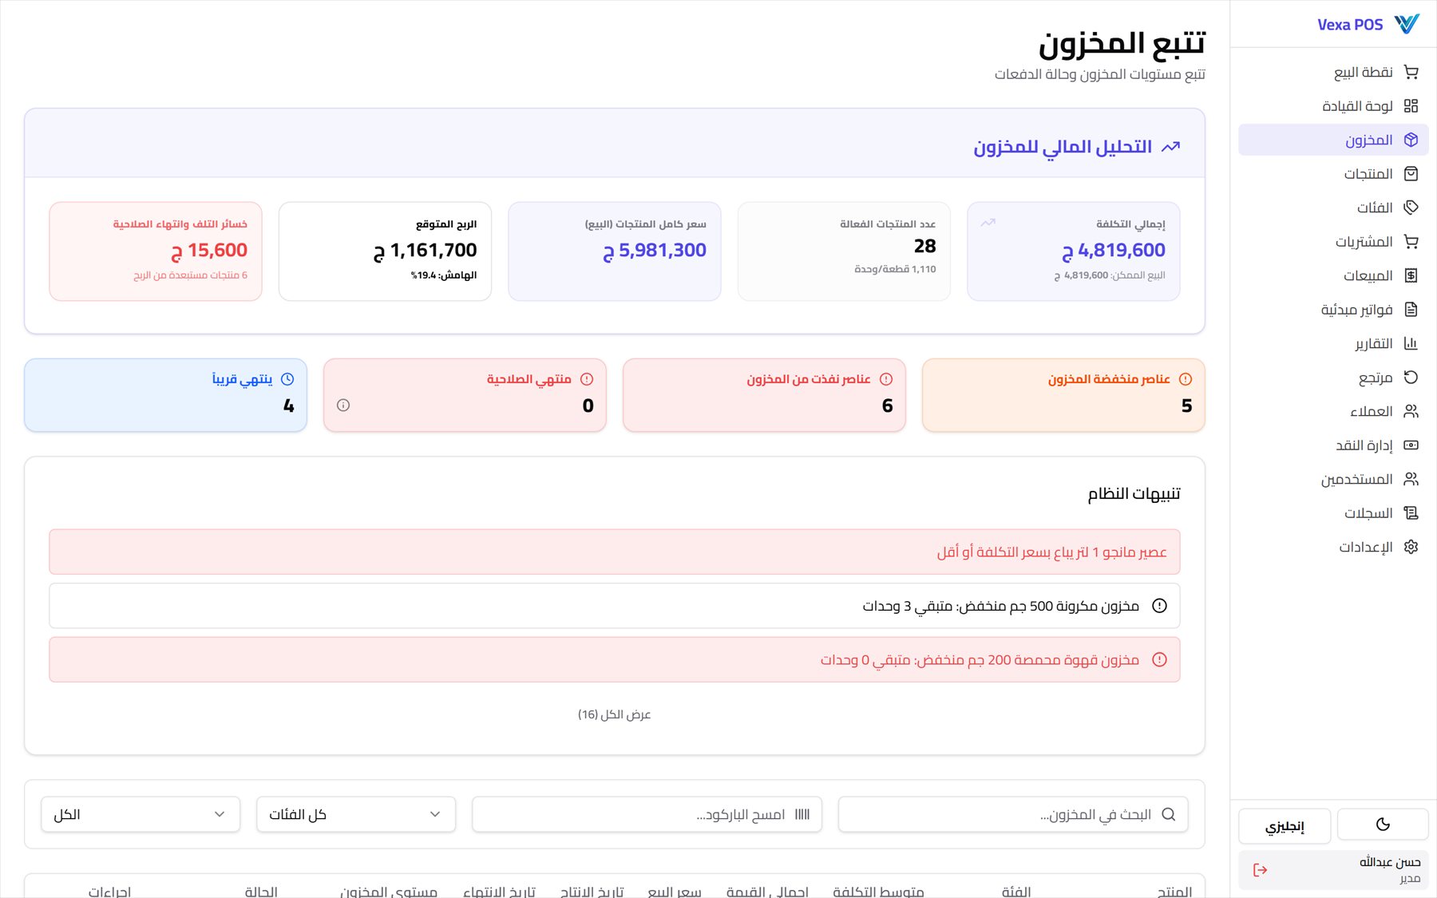Click سعر كامل المنتجات value 5,981,300

(x=655, y=251)
